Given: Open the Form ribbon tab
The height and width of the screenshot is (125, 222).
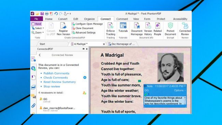Looking at the screenshot, I should click(147, 19).
